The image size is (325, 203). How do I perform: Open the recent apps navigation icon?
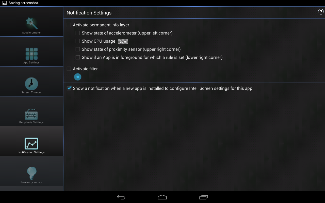pos(204,197)
